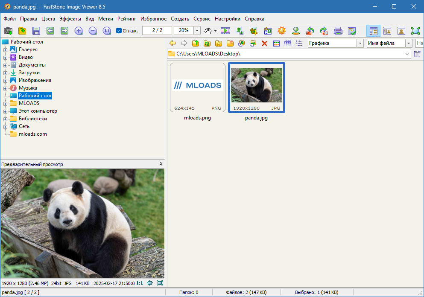This screenshot has width=424, height=297.
Task: Click the Zoom Out minus icon
Action: click(93, 31)
